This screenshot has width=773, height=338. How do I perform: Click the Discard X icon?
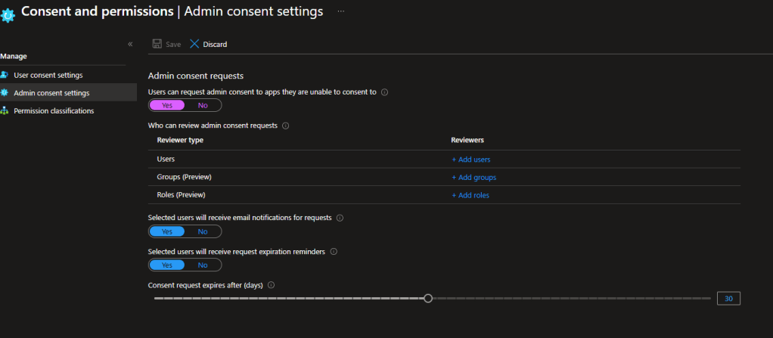(194, 44)
